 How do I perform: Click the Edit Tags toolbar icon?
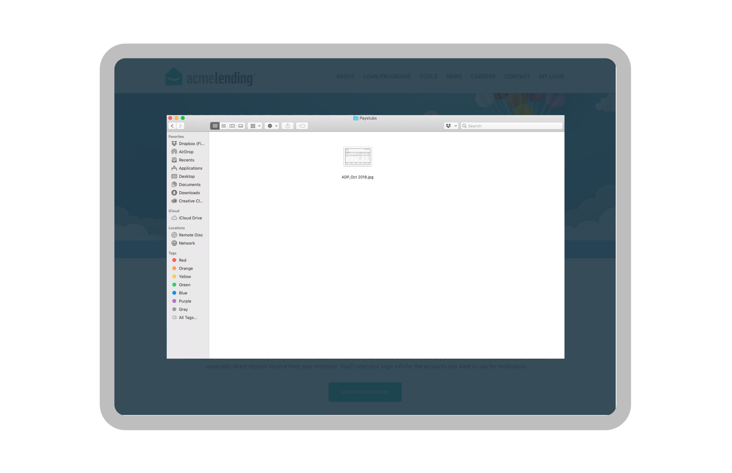[302, 126]
